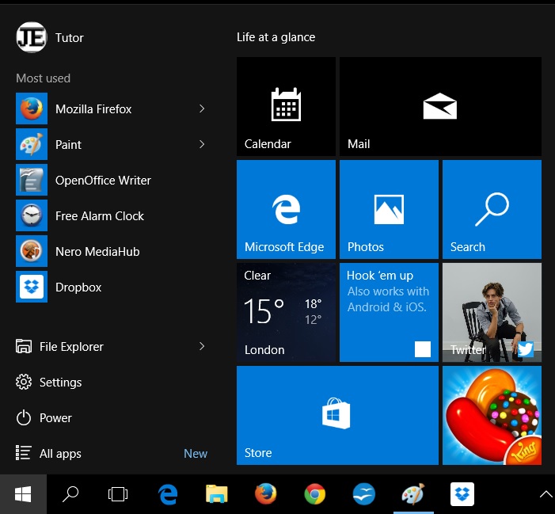Click the Dropbox icon in Most used
Screen dimensions: 555x514
pos(32,287)
